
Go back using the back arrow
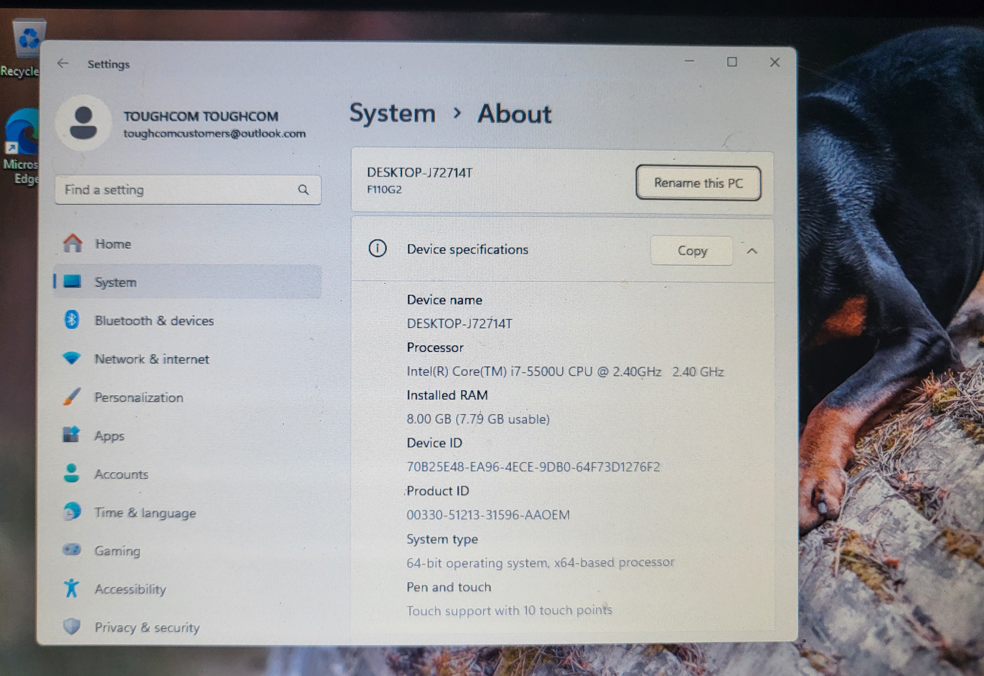[63, 63]
